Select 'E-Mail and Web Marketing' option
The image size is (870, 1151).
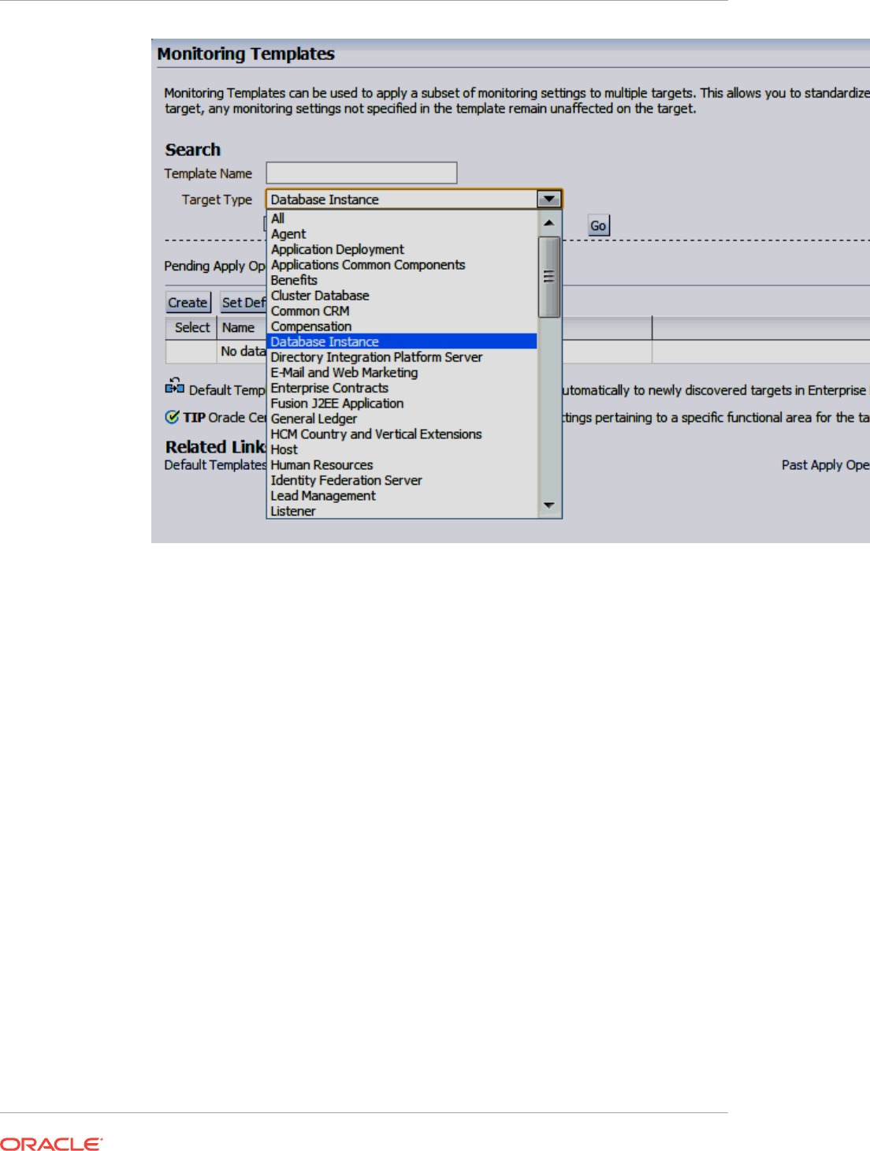(403, 372)
